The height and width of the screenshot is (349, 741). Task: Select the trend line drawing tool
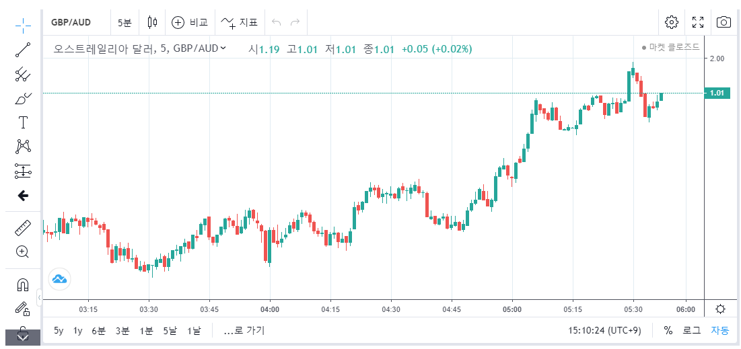(x=23, y=50)
